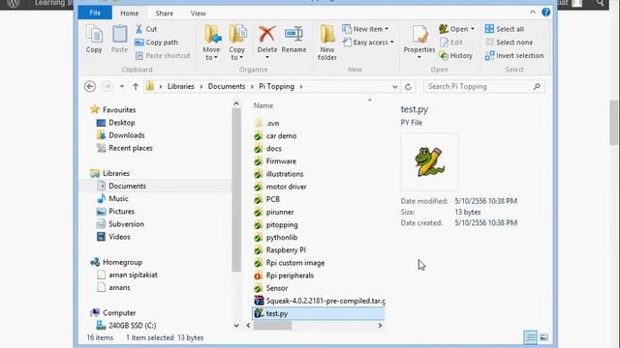Screen dimensions: 620x348
Task: Click Libraries in the breadcrumb path
Action: tap(181, 86)
